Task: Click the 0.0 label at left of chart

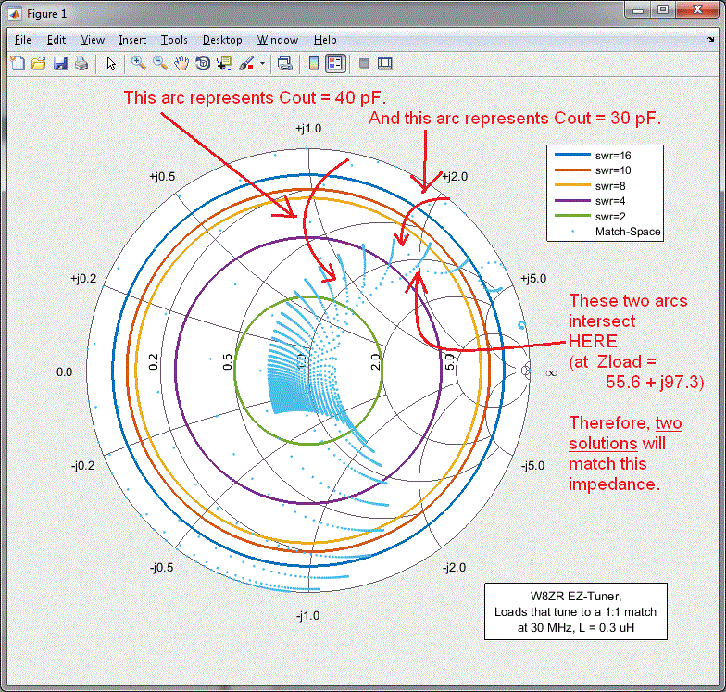Action: pos(65,372)
